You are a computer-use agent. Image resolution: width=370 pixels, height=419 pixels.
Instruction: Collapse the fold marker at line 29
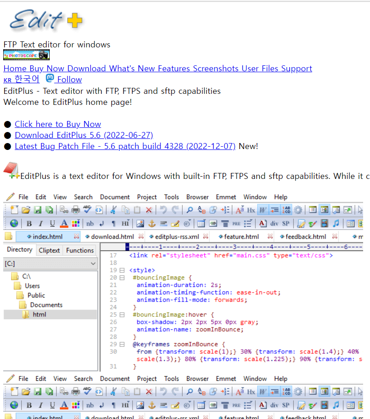pos(122,344)
